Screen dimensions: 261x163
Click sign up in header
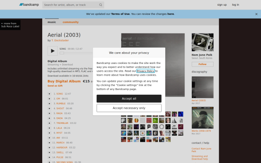coord(222,5)
